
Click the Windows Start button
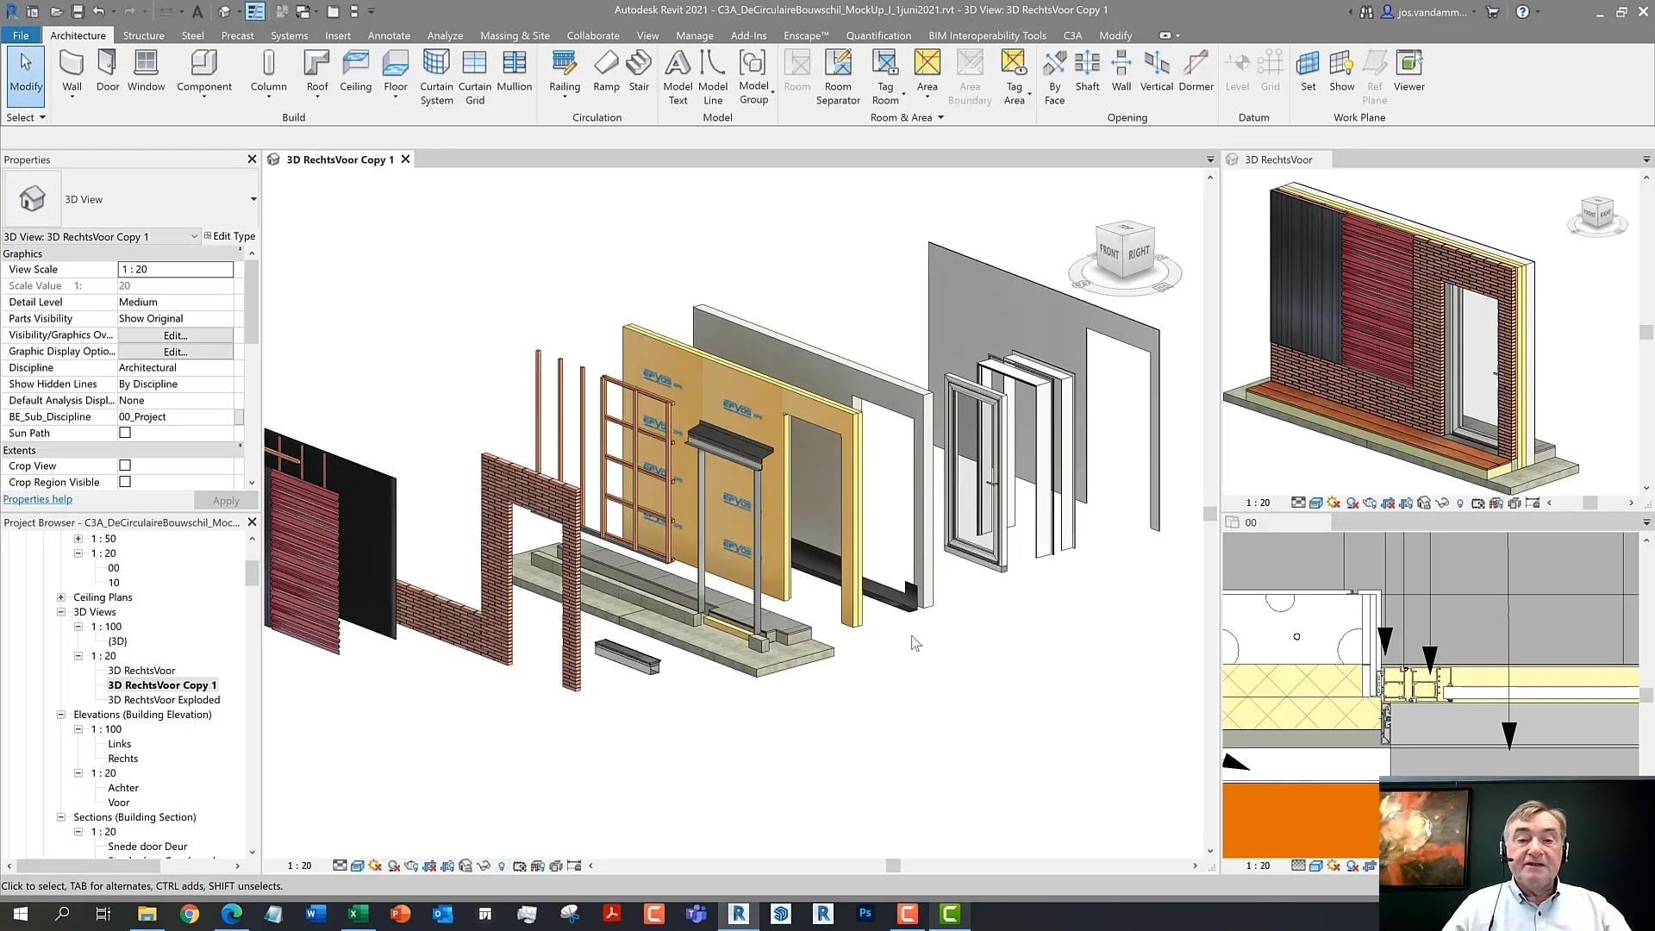[21, 914]
